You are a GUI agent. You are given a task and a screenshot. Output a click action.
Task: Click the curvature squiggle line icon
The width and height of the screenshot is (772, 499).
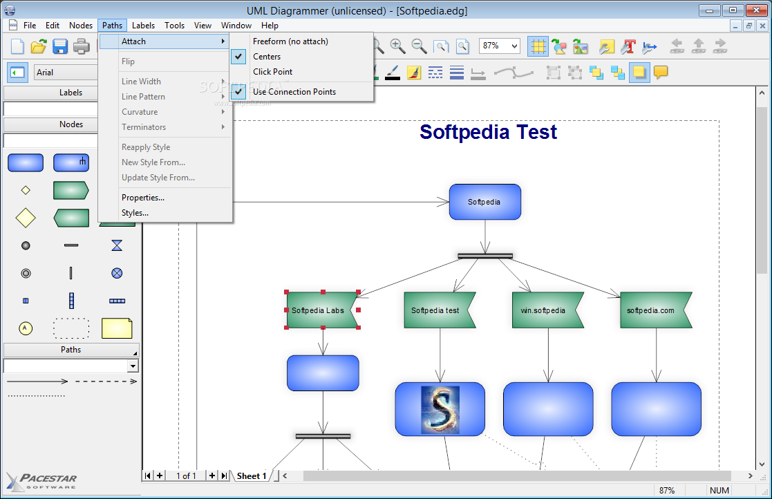click(x=514, y=73)
